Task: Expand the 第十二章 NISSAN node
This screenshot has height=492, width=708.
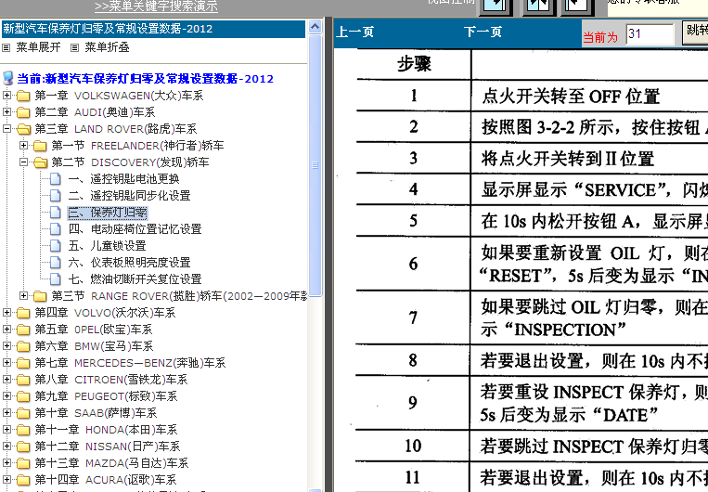Action: click(x=6, y=447)
